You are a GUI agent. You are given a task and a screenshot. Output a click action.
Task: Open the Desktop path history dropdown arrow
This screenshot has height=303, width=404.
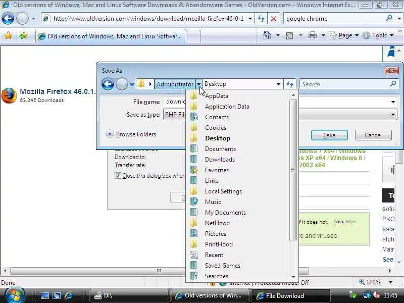(278, 84)
